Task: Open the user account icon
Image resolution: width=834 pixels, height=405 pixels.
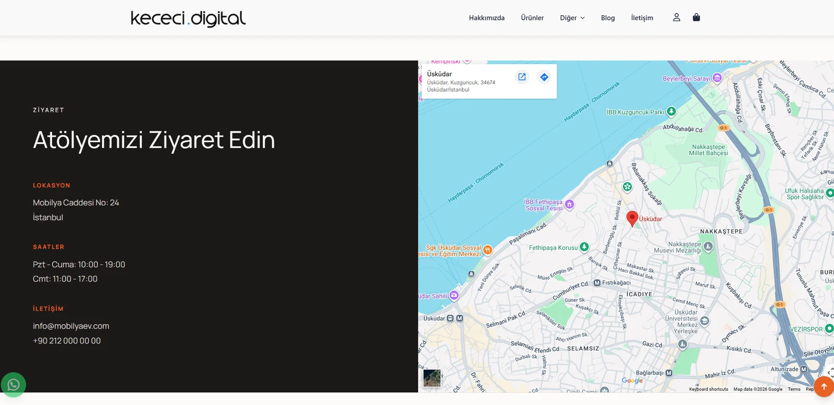Action: pyautogui.click(x=677, y=17)
